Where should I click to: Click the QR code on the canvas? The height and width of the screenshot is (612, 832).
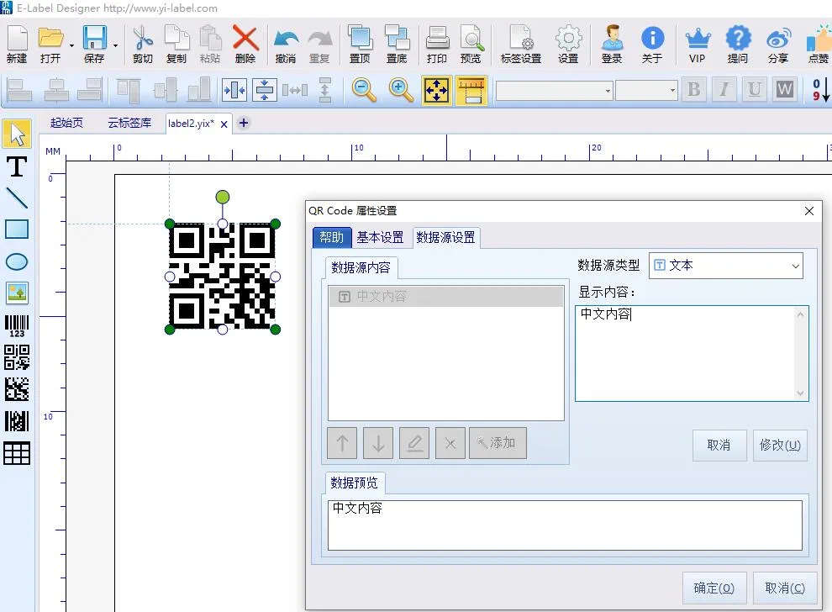point(223,276)
